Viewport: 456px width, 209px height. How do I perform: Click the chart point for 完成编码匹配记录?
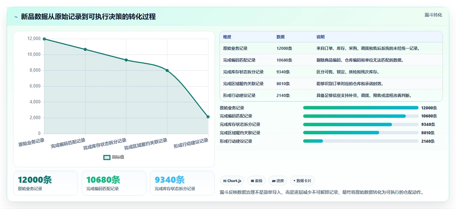[x=85, y=49]
